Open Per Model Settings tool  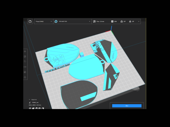[x=25, y=72]
